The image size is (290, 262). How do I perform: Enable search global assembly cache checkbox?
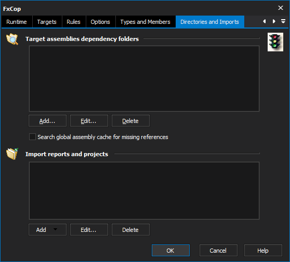tap(32, 137)
